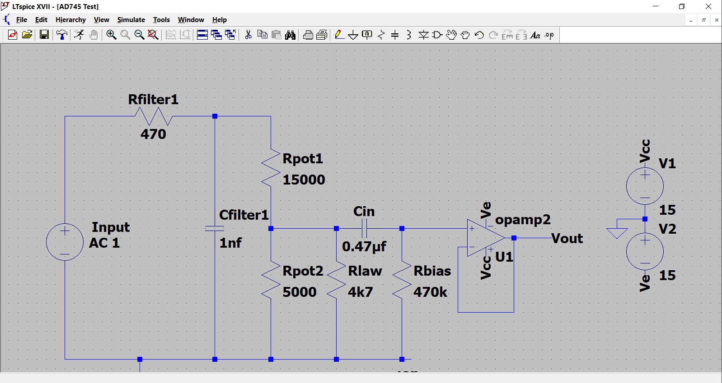Open the Simulate menu

131,20
